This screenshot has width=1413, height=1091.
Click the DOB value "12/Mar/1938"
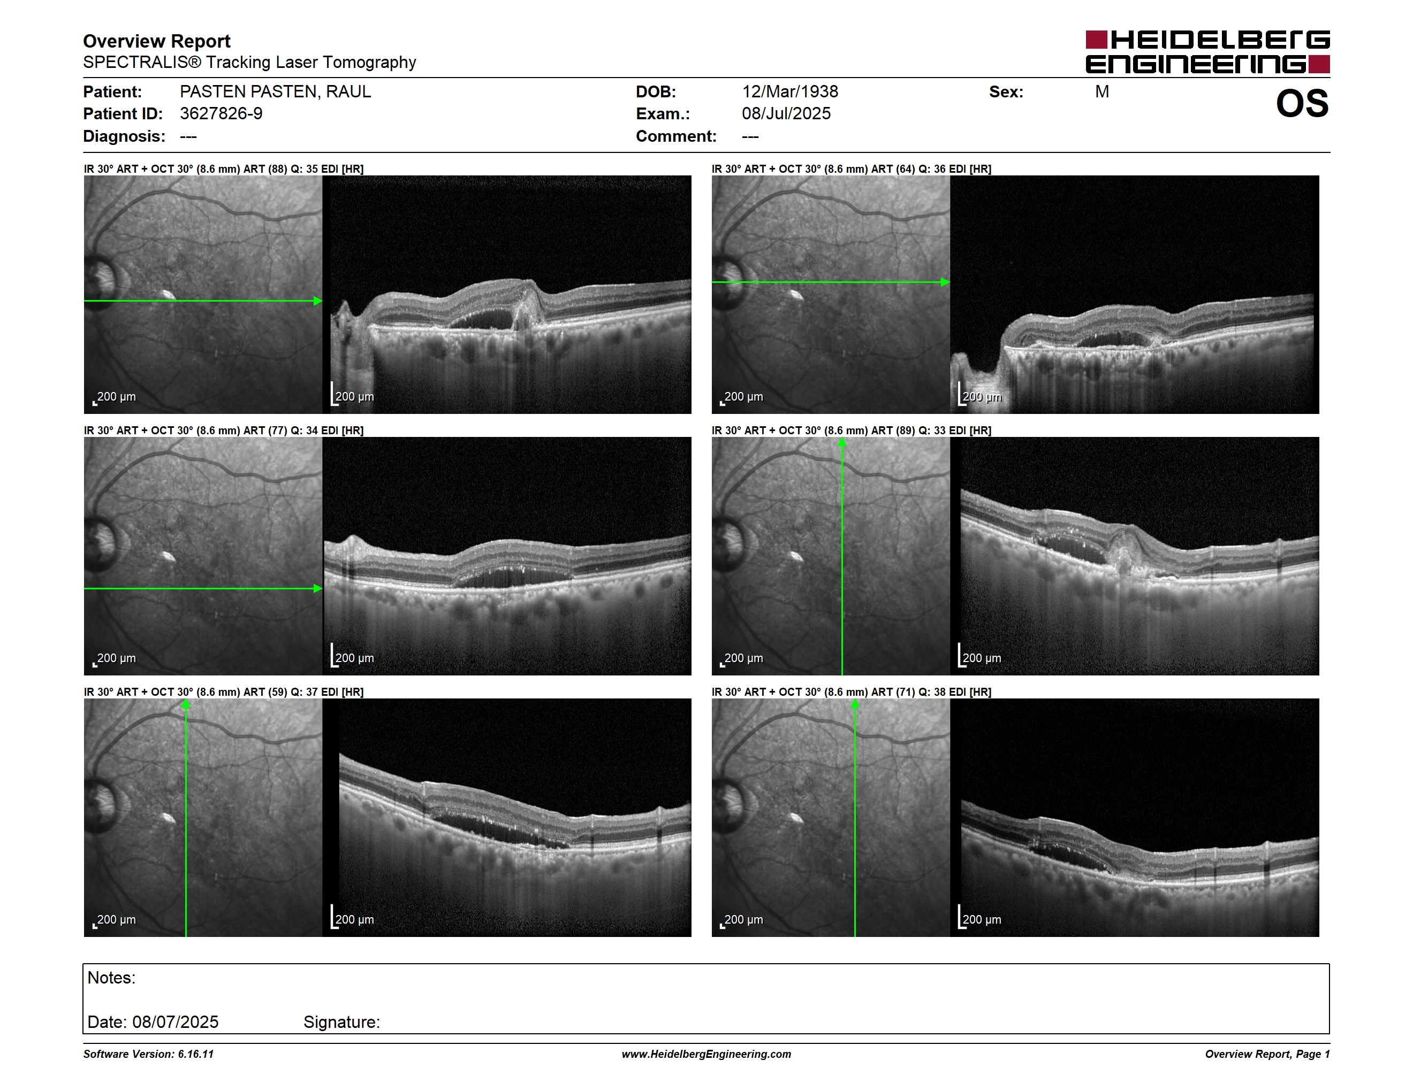tap(790, 92)
